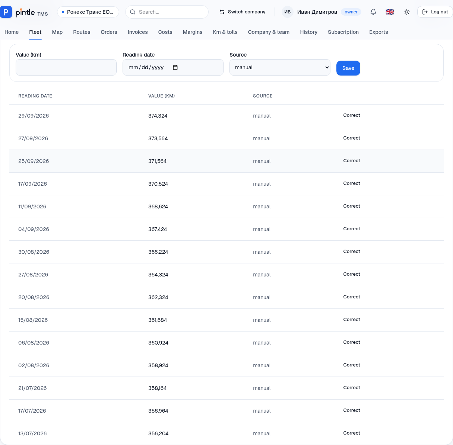This screenshot has height=445, width=453.
Task: Focus the Value (km) input field
Action: (66, 67)
